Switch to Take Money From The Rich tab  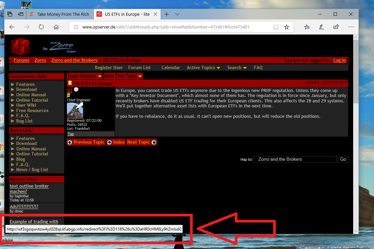[x=60, y=14]
